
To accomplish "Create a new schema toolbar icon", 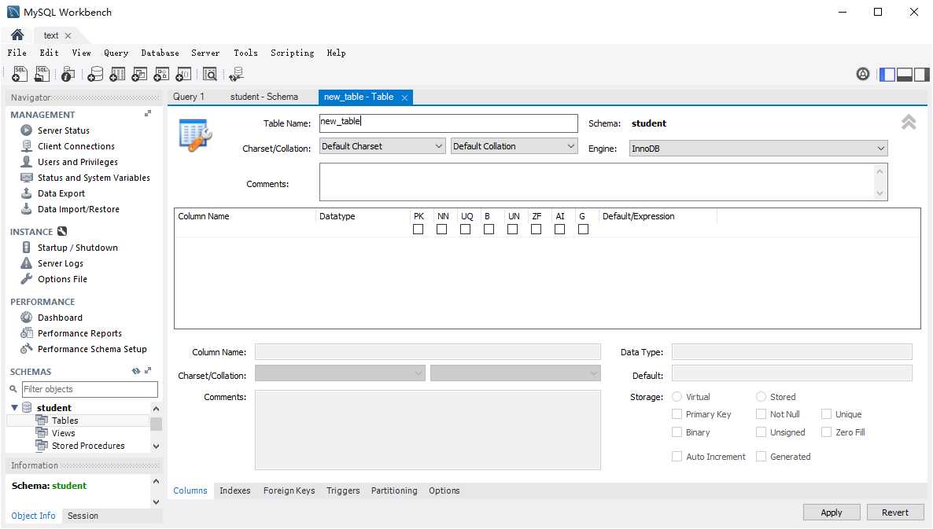I will [x=95, y=74].
